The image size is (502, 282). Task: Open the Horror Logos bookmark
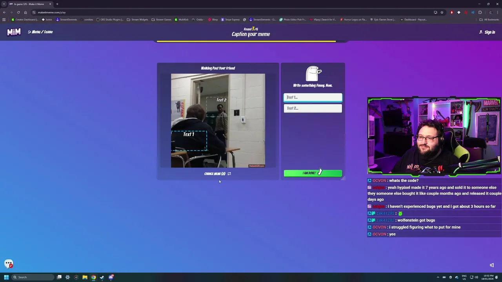(x=353, y=20)
